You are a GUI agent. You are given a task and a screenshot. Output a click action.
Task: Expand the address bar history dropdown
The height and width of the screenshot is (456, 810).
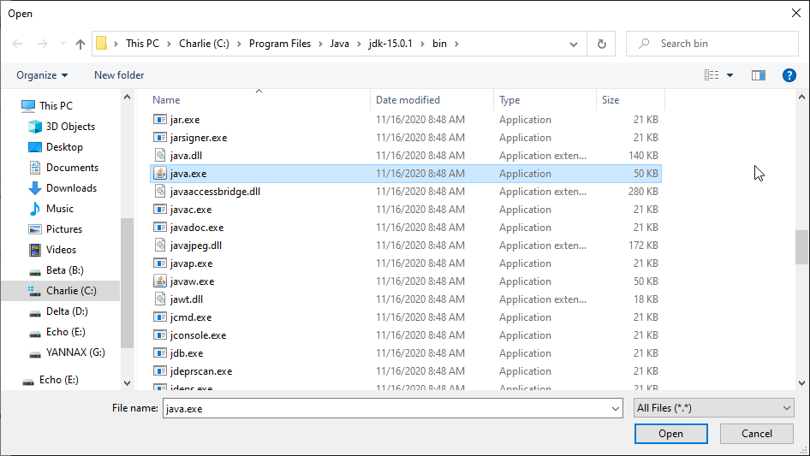pyautogui.click(x=574, y=44)
